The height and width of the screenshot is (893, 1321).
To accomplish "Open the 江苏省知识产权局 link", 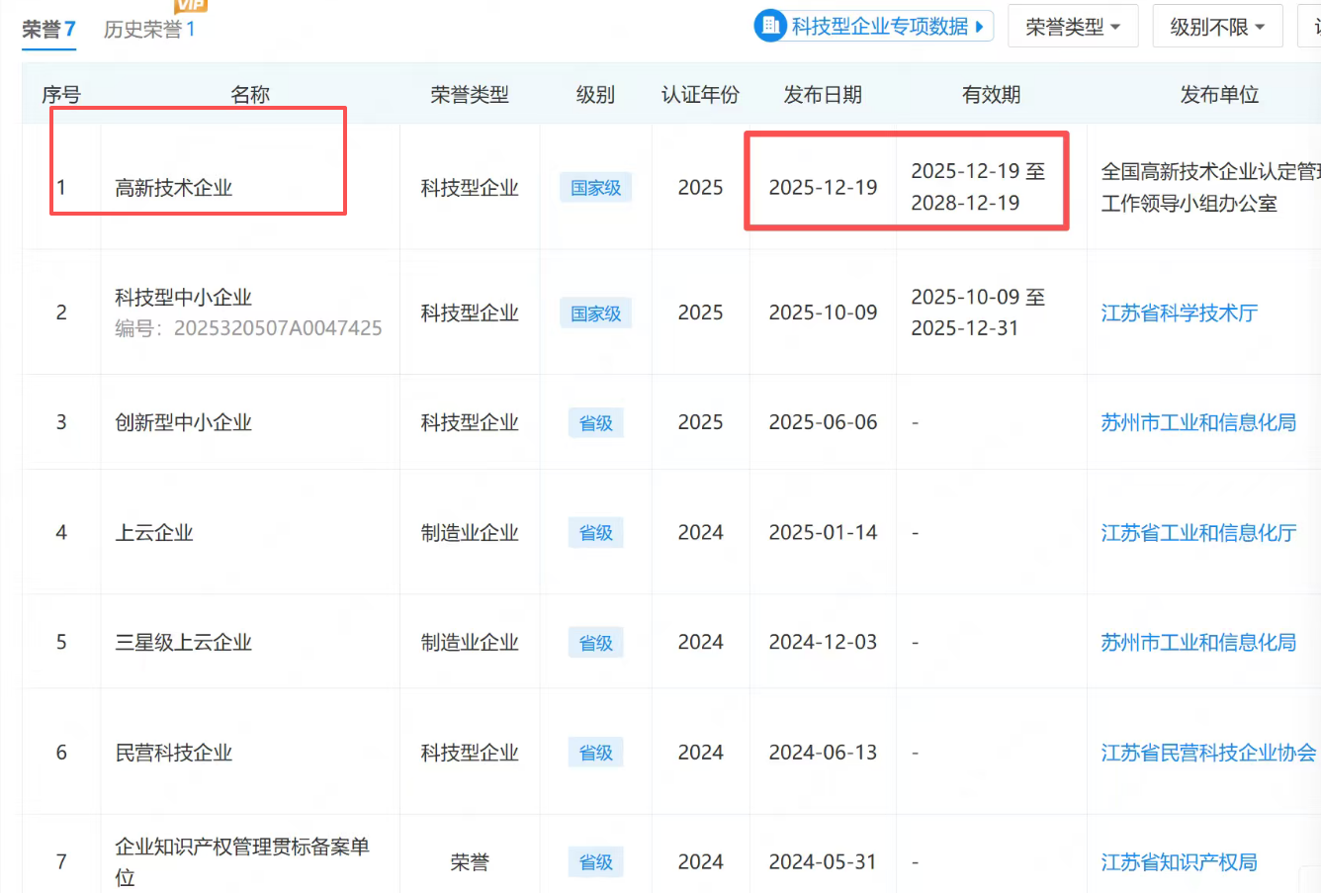I will click(x=1179, y=862).
